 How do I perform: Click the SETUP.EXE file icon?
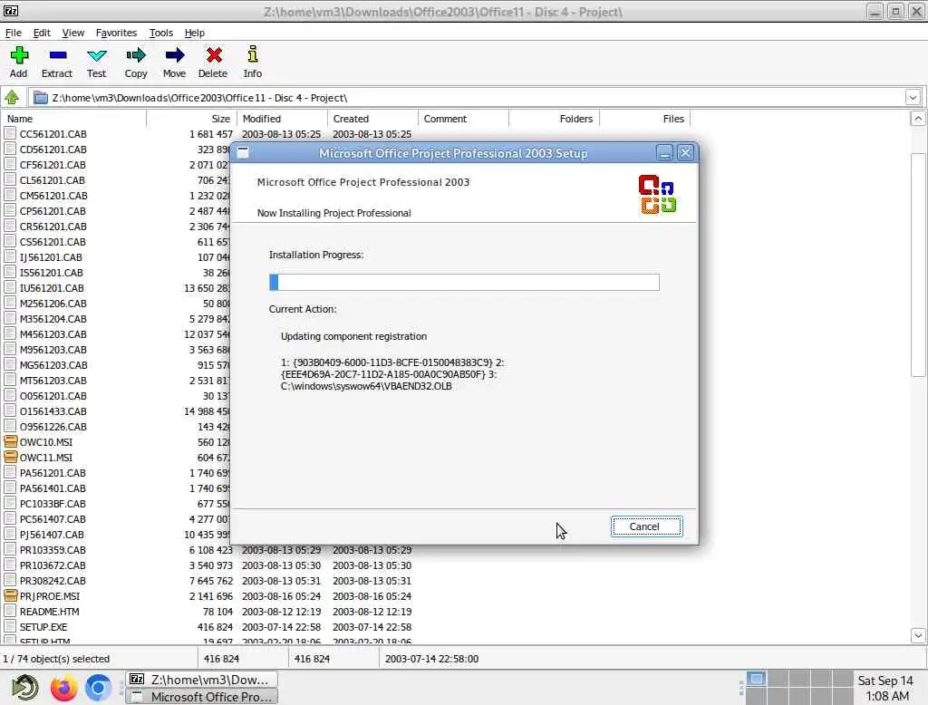(x=10, y=626)
